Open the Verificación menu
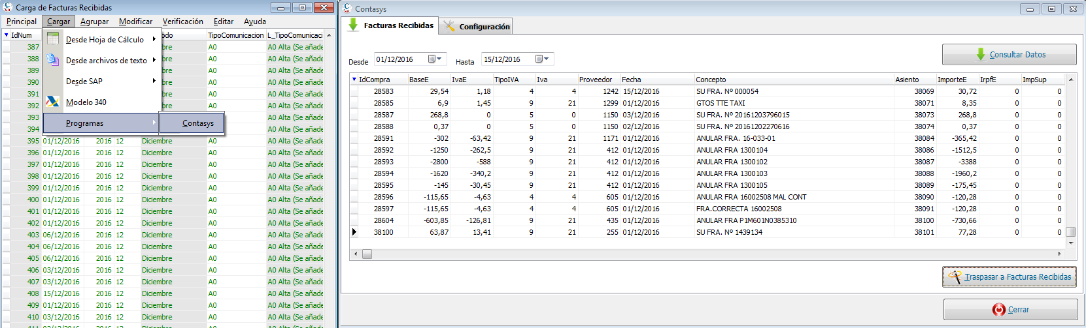The image size is (1086, 328). pos(182,22)
